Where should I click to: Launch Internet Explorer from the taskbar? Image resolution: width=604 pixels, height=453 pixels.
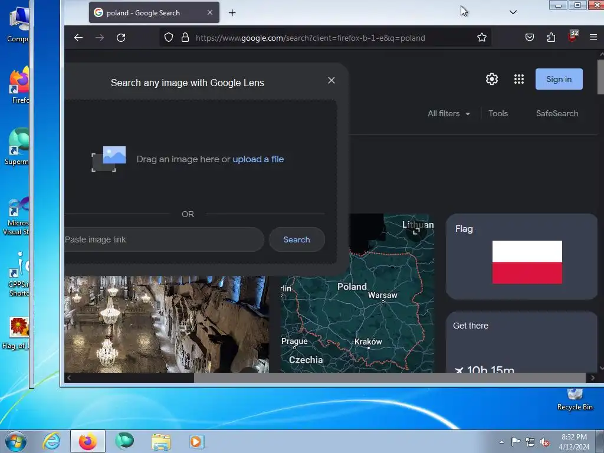52,441
